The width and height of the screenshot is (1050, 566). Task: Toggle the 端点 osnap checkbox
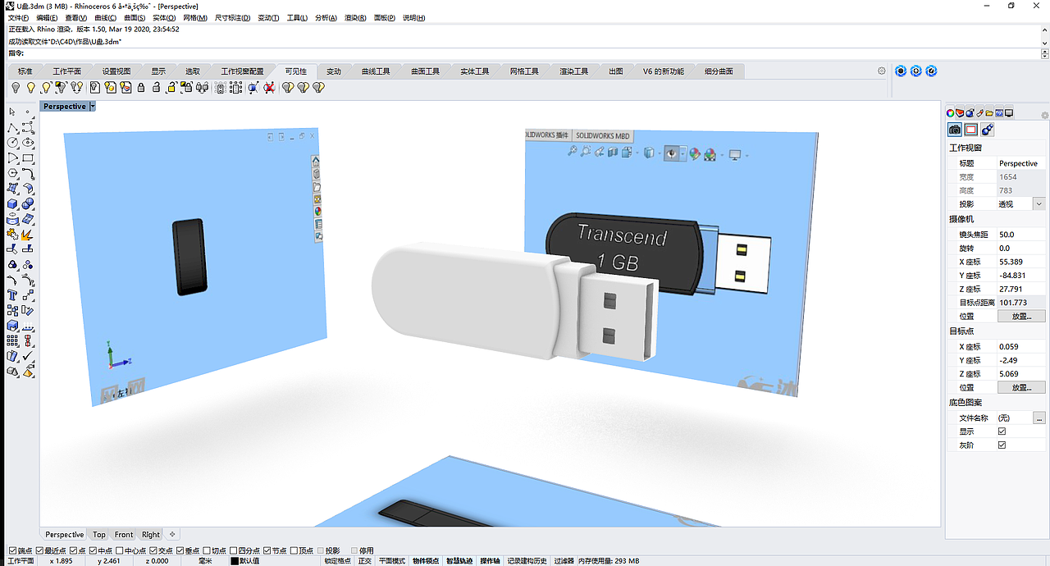[x=11, y=550]
